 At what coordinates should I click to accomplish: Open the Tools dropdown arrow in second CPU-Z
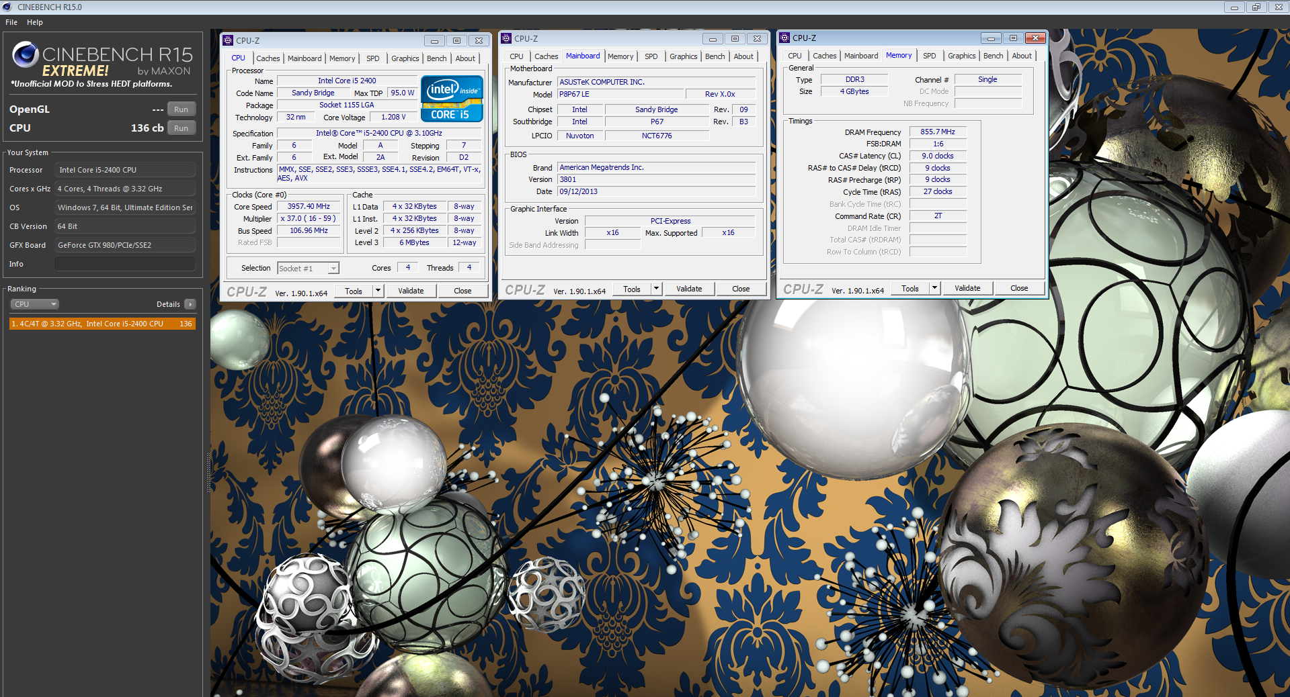click(x=656, y=289)
